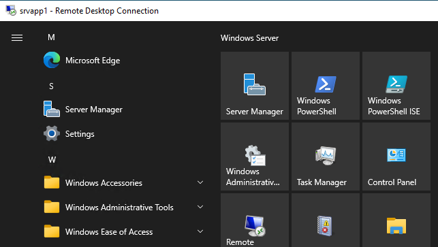Click the Server Manager tile
The width and height of the screenshot is (438, 247).
pos(255,86)
